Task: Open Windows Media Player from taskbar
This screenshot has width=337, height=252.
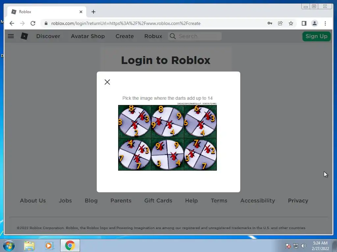Action: click(x=49, y=246)
